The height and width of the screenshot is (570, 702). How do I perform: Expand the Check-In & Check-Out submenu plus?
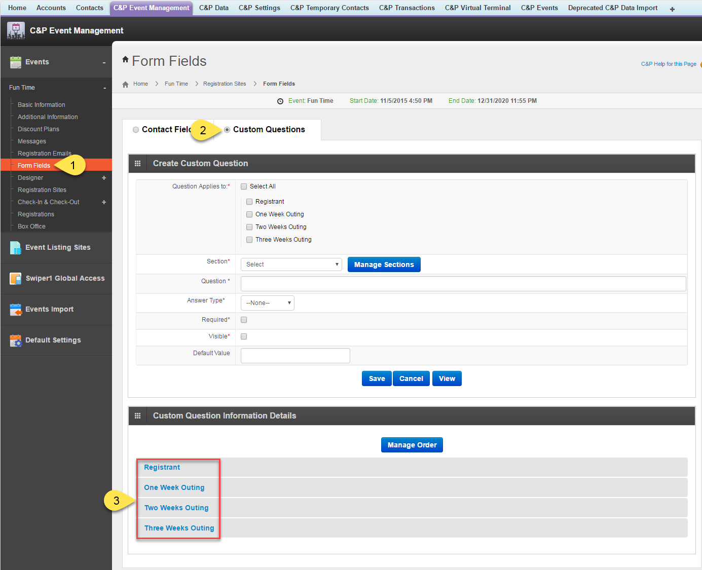click(x=104, y=202)
